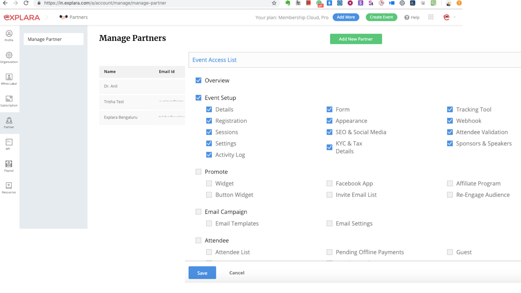The image size is (521, 293).
Task: Open the White Label section
Action: pos(9,79)
